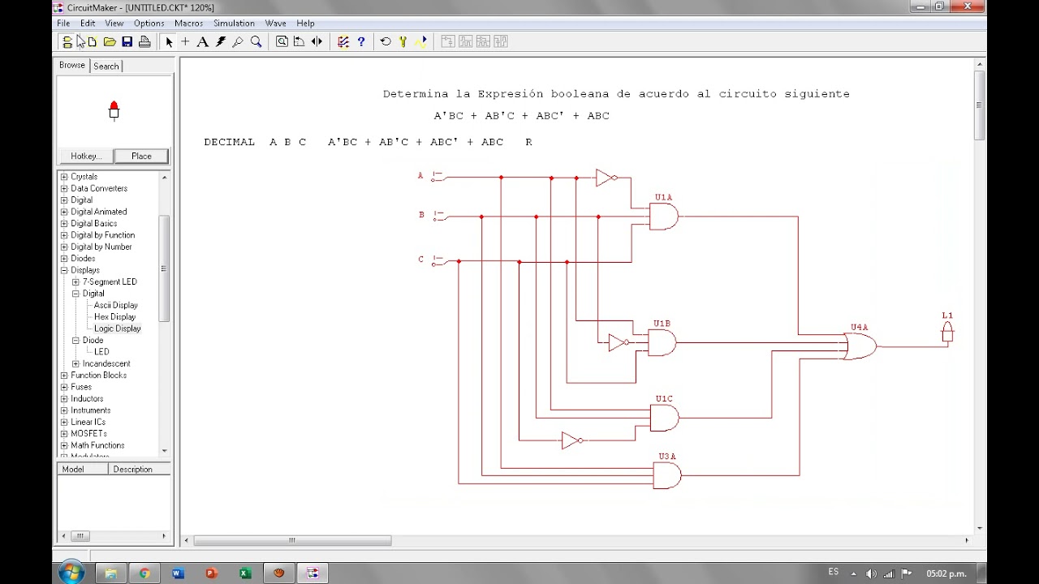Select the Probe tool
Image resolution: width=1039 pixels, height=584 pixels.
click(x=239, y=41)
